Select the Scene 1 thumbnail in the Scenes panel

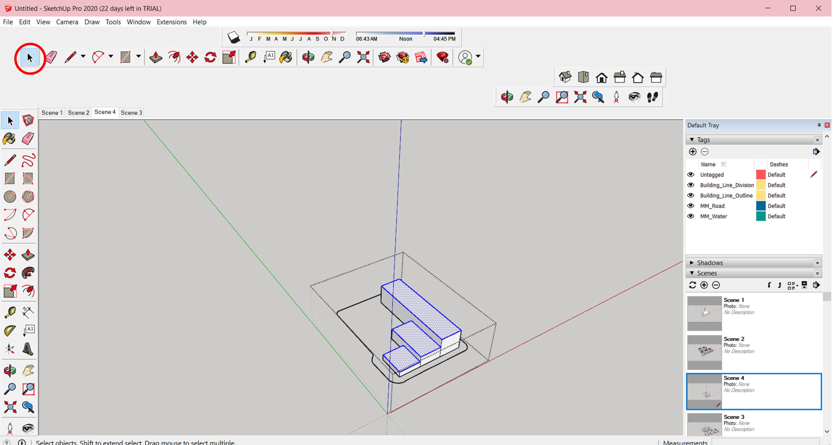point(704,313)
